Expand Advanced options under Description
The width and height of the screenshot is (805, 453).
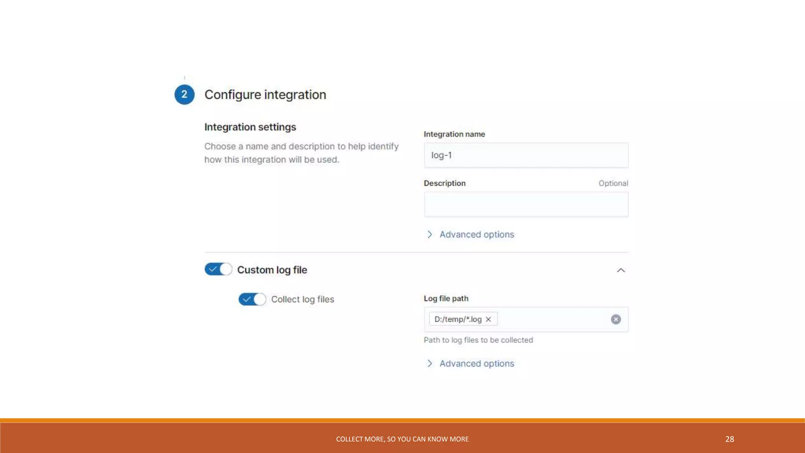471,234
